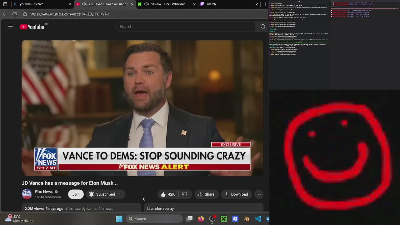Close the Kick Dashboard tab

(x=194, y=4)
